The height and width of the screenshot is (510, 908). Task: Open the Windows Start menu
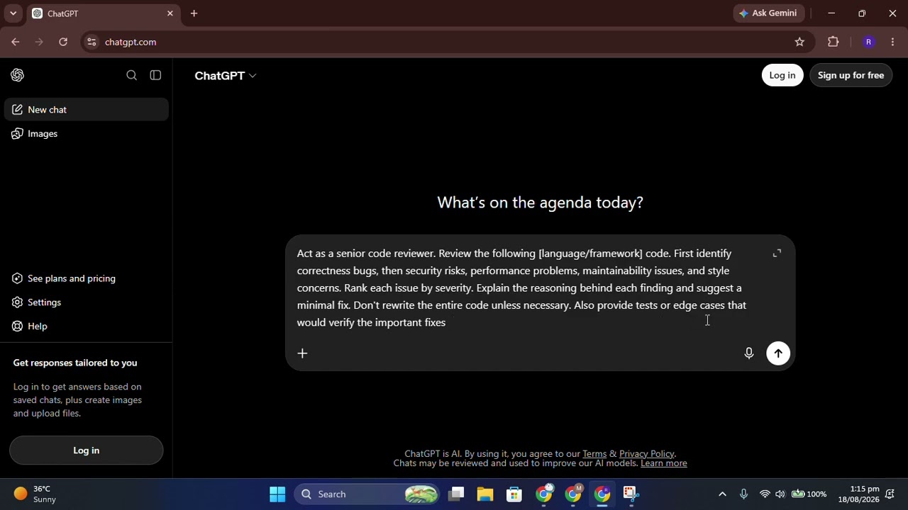point(277,494)
